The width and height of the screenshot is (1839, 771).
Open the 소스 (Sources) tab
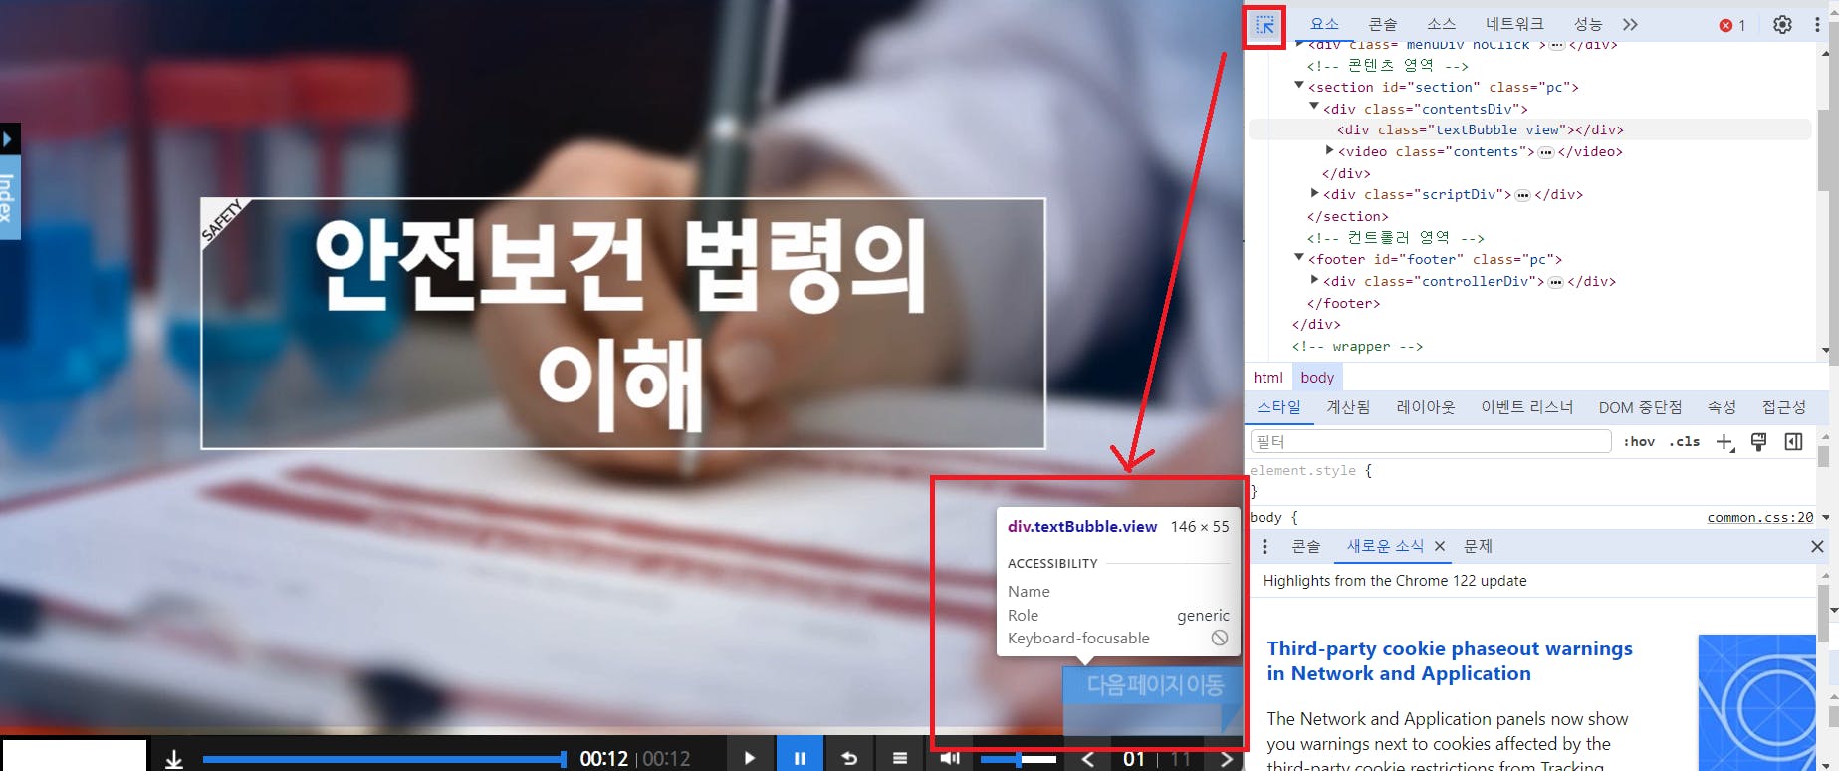tap(1441, 24)
